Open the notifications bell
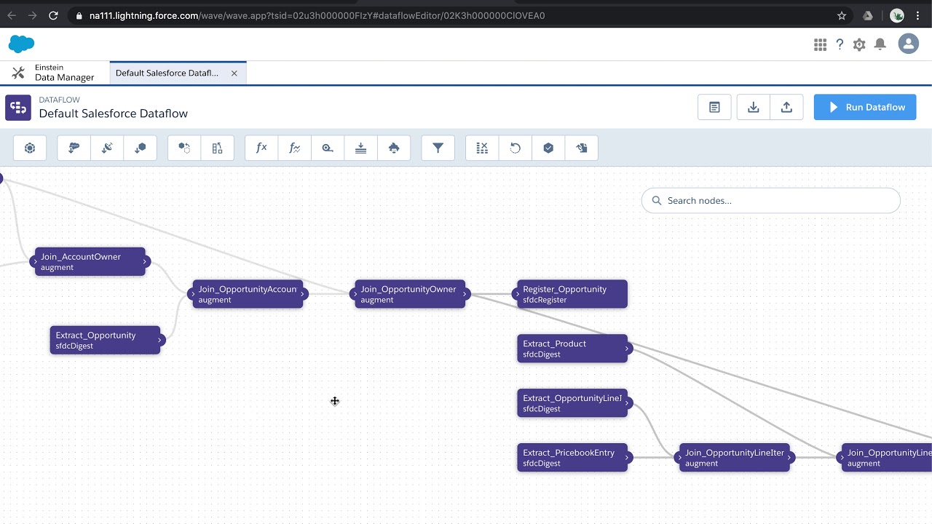 coord(880,44)
